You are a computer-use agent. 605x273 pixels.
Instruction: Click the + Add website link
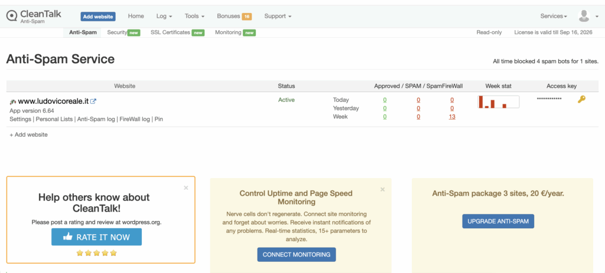click(x=28, y=135)
